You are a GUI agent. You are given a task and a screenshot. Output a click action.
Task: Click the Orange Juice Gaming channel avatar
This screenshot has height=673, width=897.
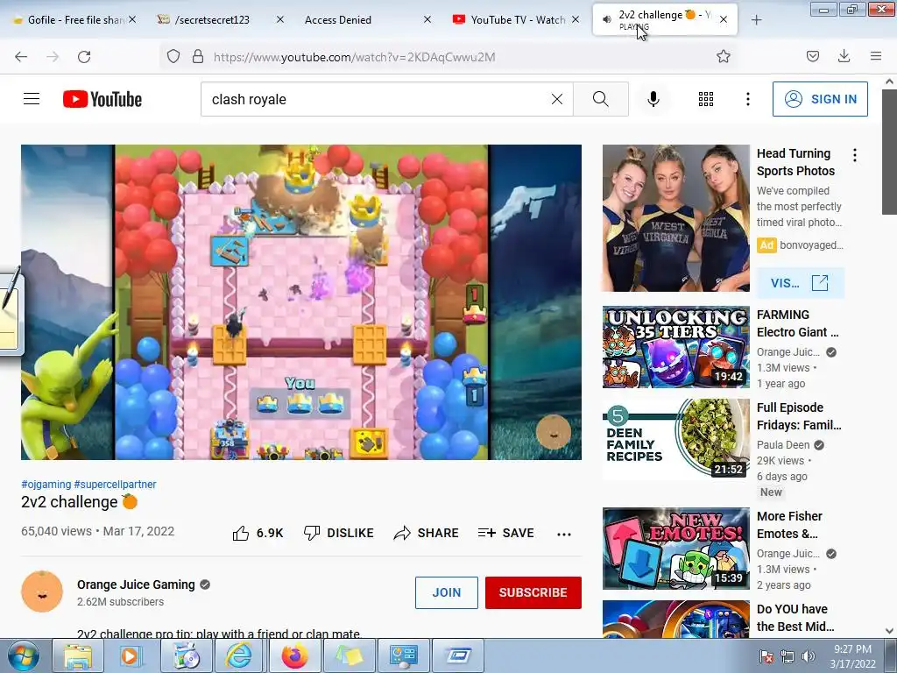tap(42, 592)
